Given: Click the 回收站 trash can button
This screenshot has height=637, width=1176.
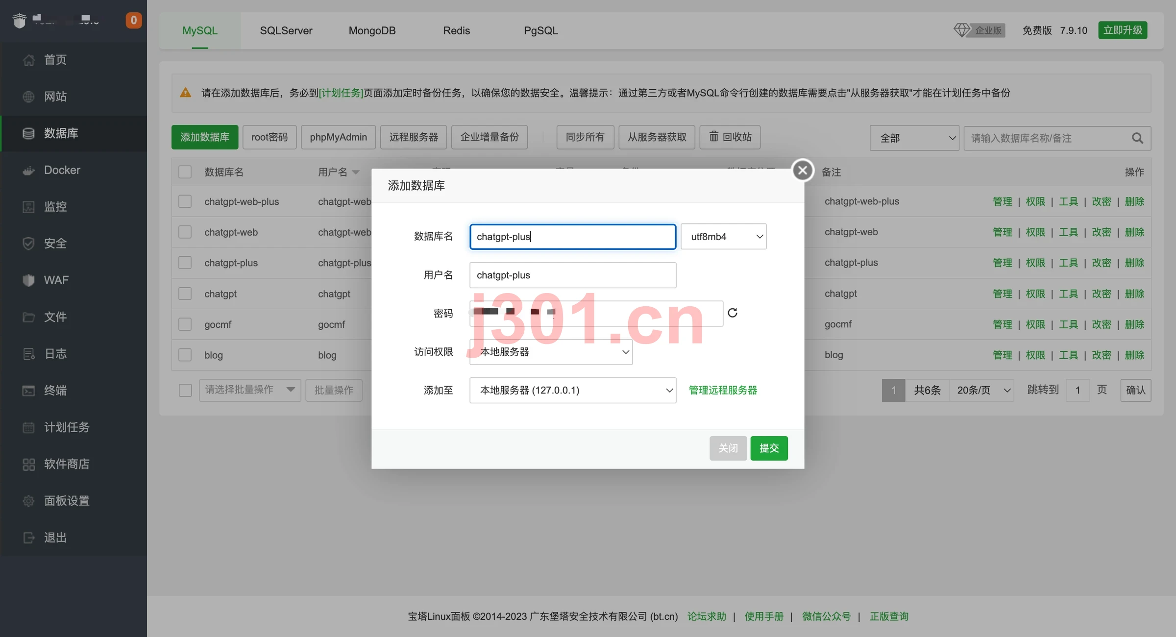Looking at the screenshot, I should [x=730, y=137].
